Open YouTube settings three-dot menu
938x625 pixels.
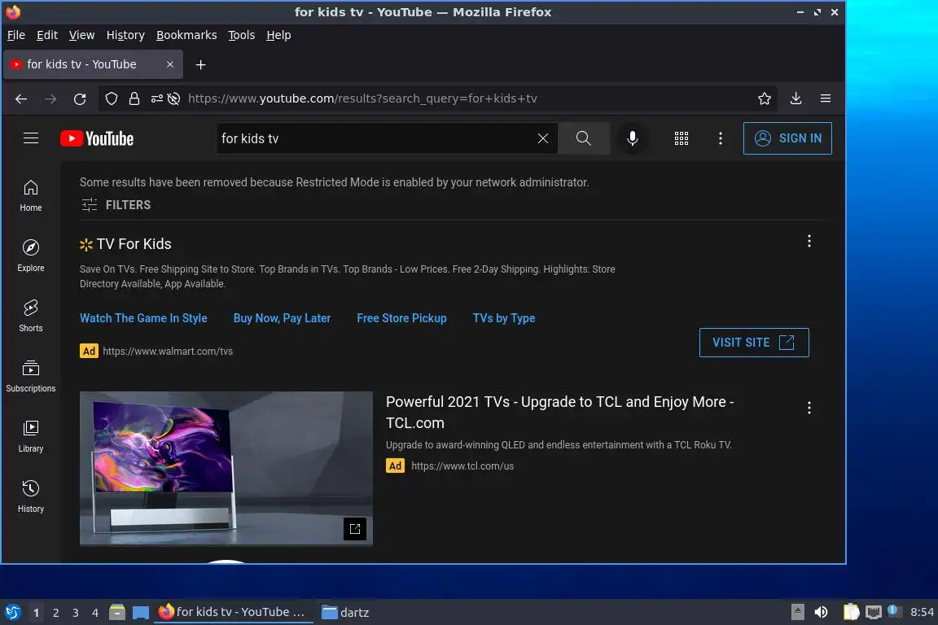pyautogui.click(x=721, y=138)
